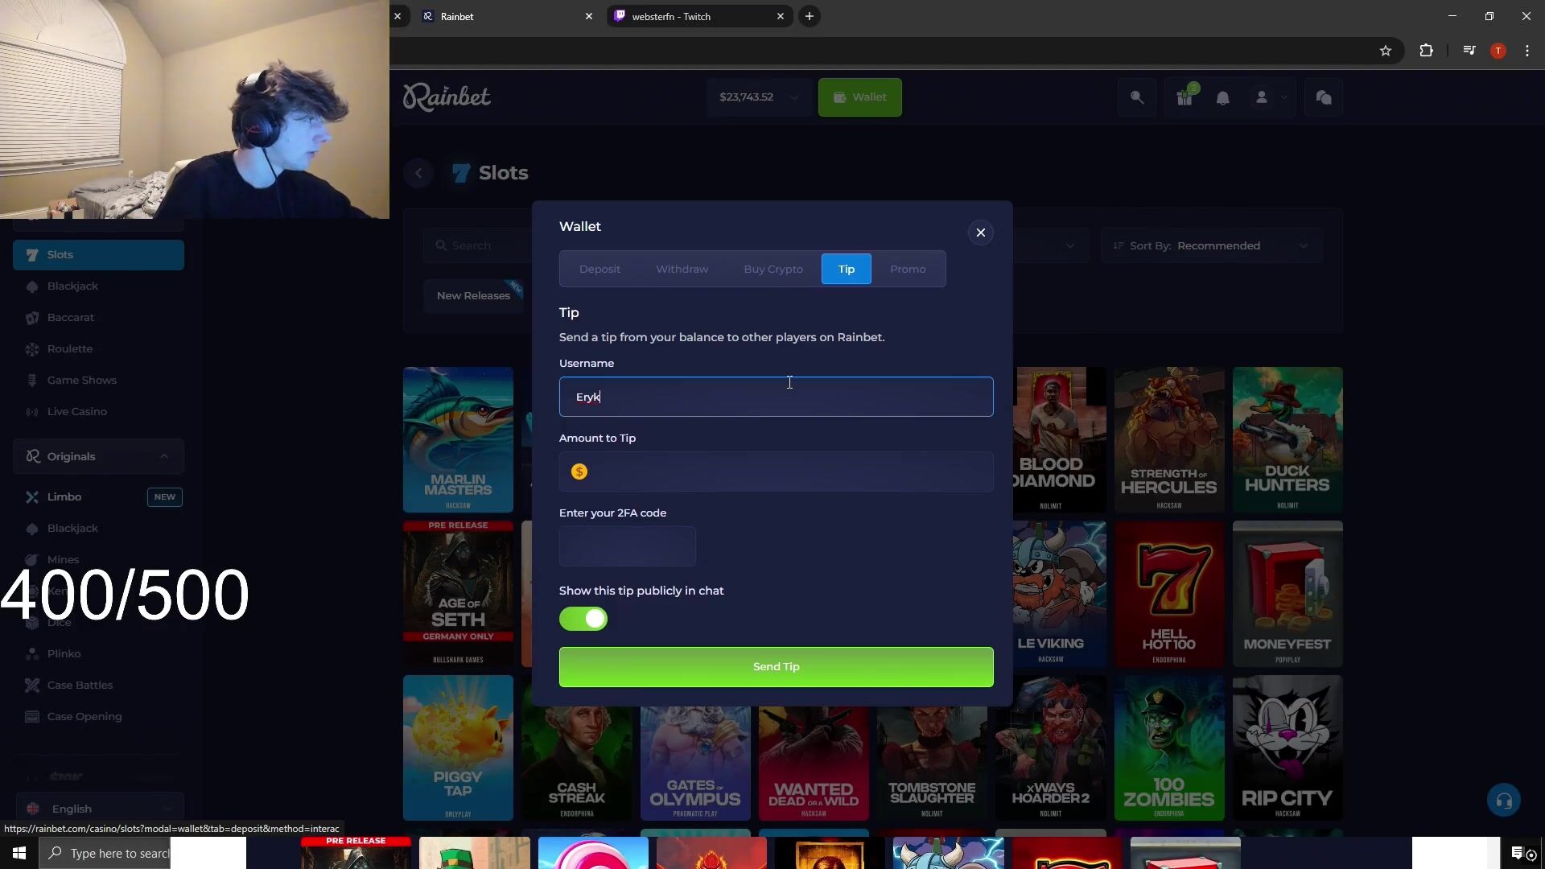Screen dimensions: 1545x869
Task: Collapse the Originals section
Action: [164, 456]
